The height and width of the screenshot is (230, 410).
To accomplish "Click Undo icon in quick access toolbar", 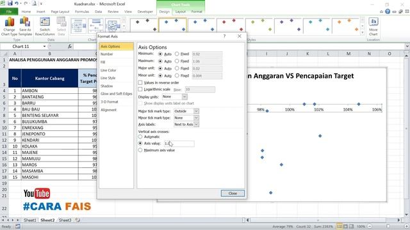I will point(17,4).
